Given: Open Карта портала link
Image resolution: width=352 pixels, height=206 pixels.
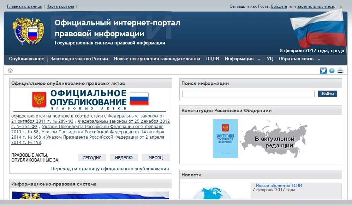Looking at the screenshot, I should click(60, 6).
